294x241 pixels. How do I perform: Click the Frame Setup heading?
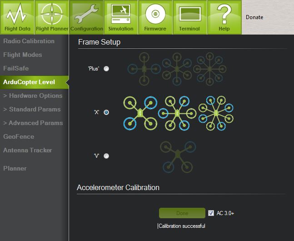99,42
